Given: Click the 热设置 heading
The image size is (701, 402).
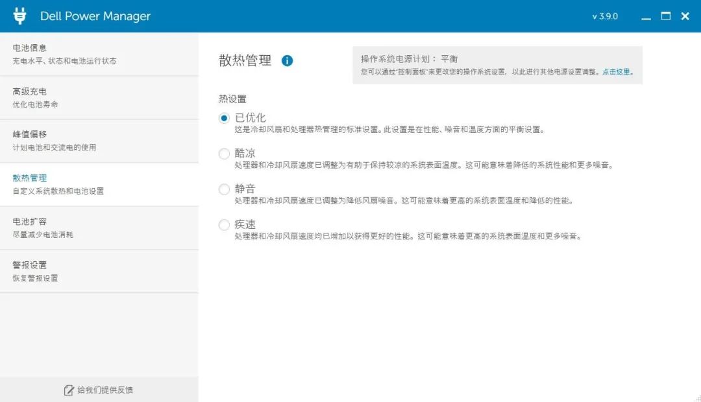Looking at the screenshot, I should [232, 99].
